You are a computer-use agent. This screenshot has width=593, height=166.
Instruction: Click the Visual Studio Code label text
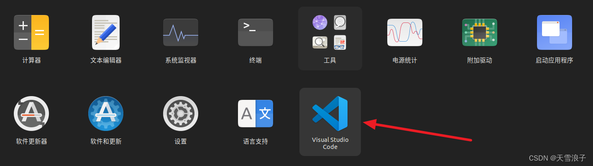[x=330, y=143]
